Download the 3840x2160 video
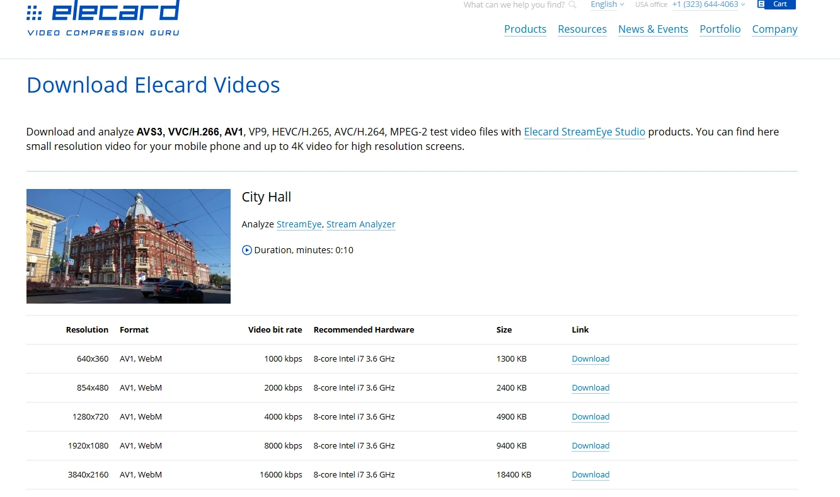 tap(590, 475)
